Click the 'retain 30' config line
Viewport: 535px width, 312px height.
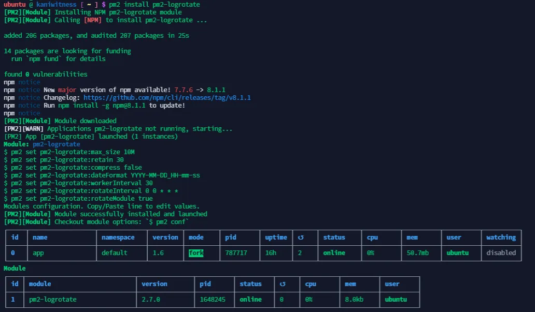click(x=64, y=160)
